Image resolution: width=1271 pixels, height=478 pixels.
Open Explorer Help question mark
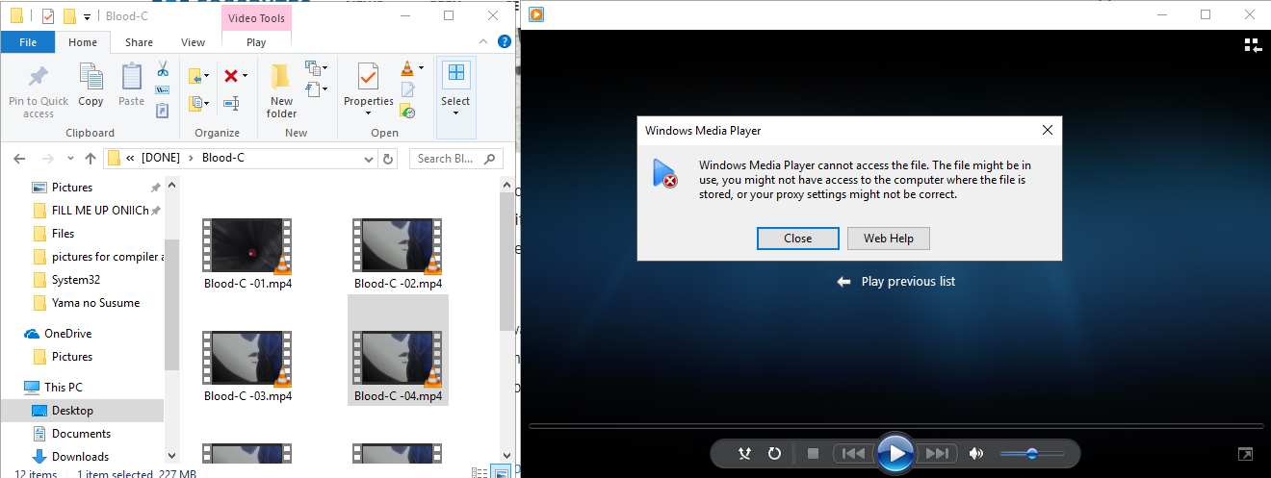pos(504,41)
